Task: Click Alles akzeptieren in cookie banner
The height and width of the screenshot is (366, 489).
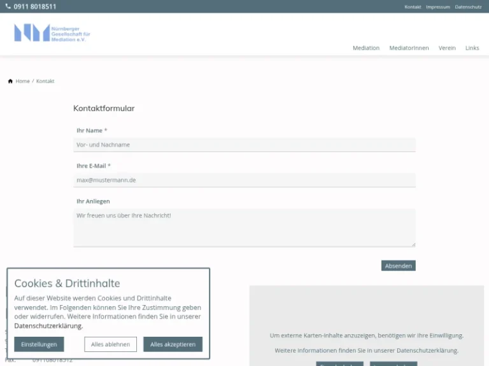Action: (x=173, y=344)
